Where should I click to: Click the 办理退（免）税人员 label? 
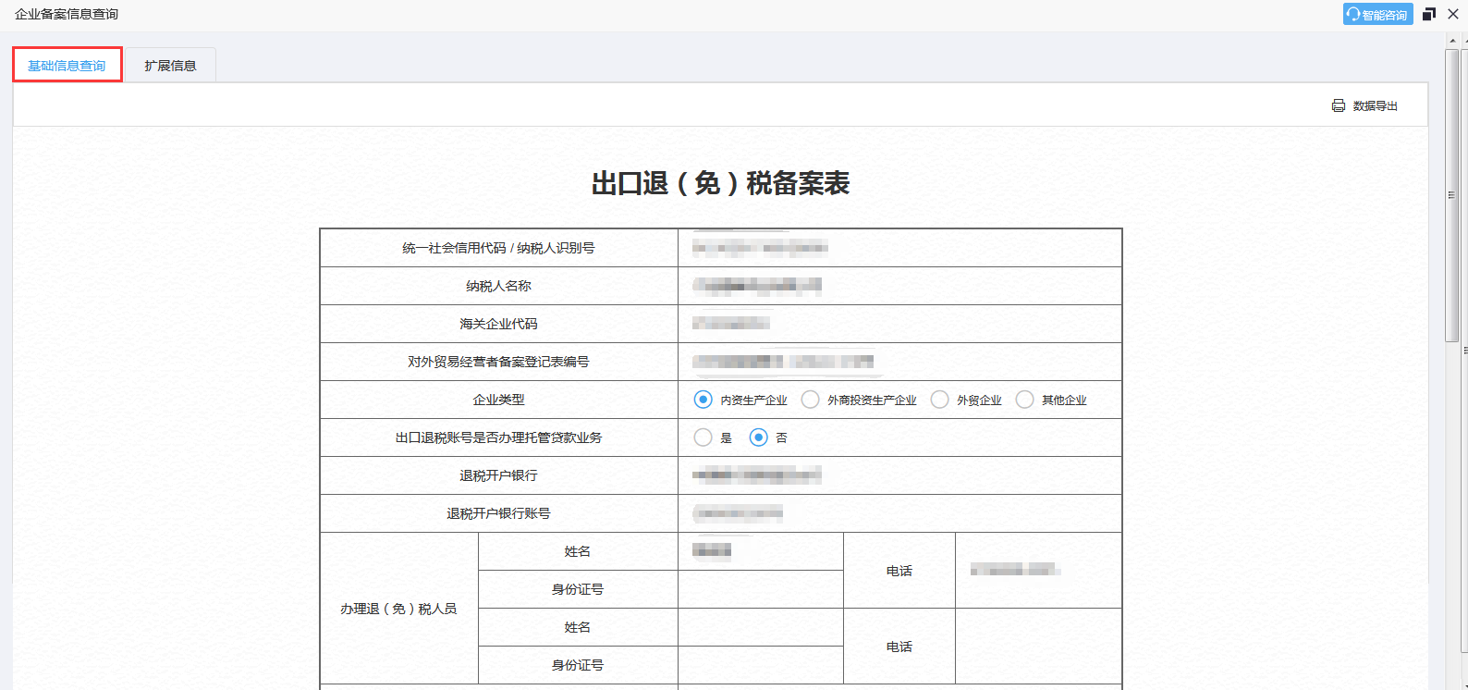click(x=398, y=609)
